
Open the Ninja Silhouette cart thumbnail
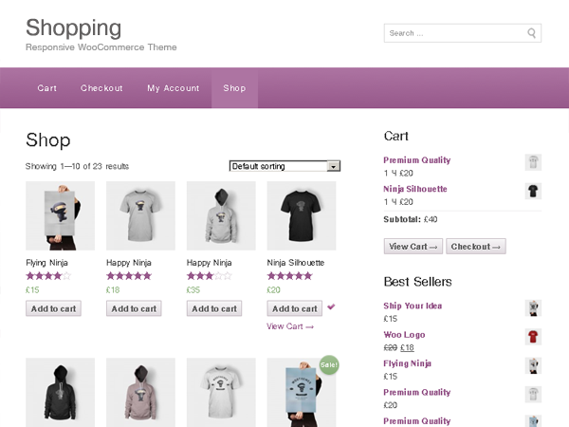[533, 191]
